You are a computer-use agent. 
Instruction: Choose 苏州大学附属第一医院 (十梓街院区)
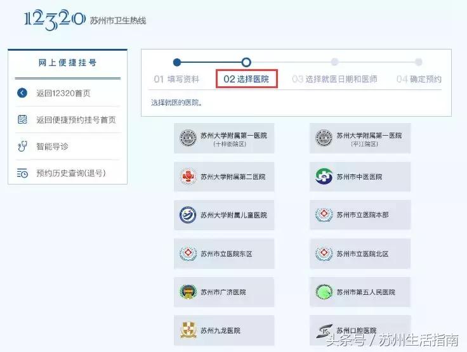224,138
